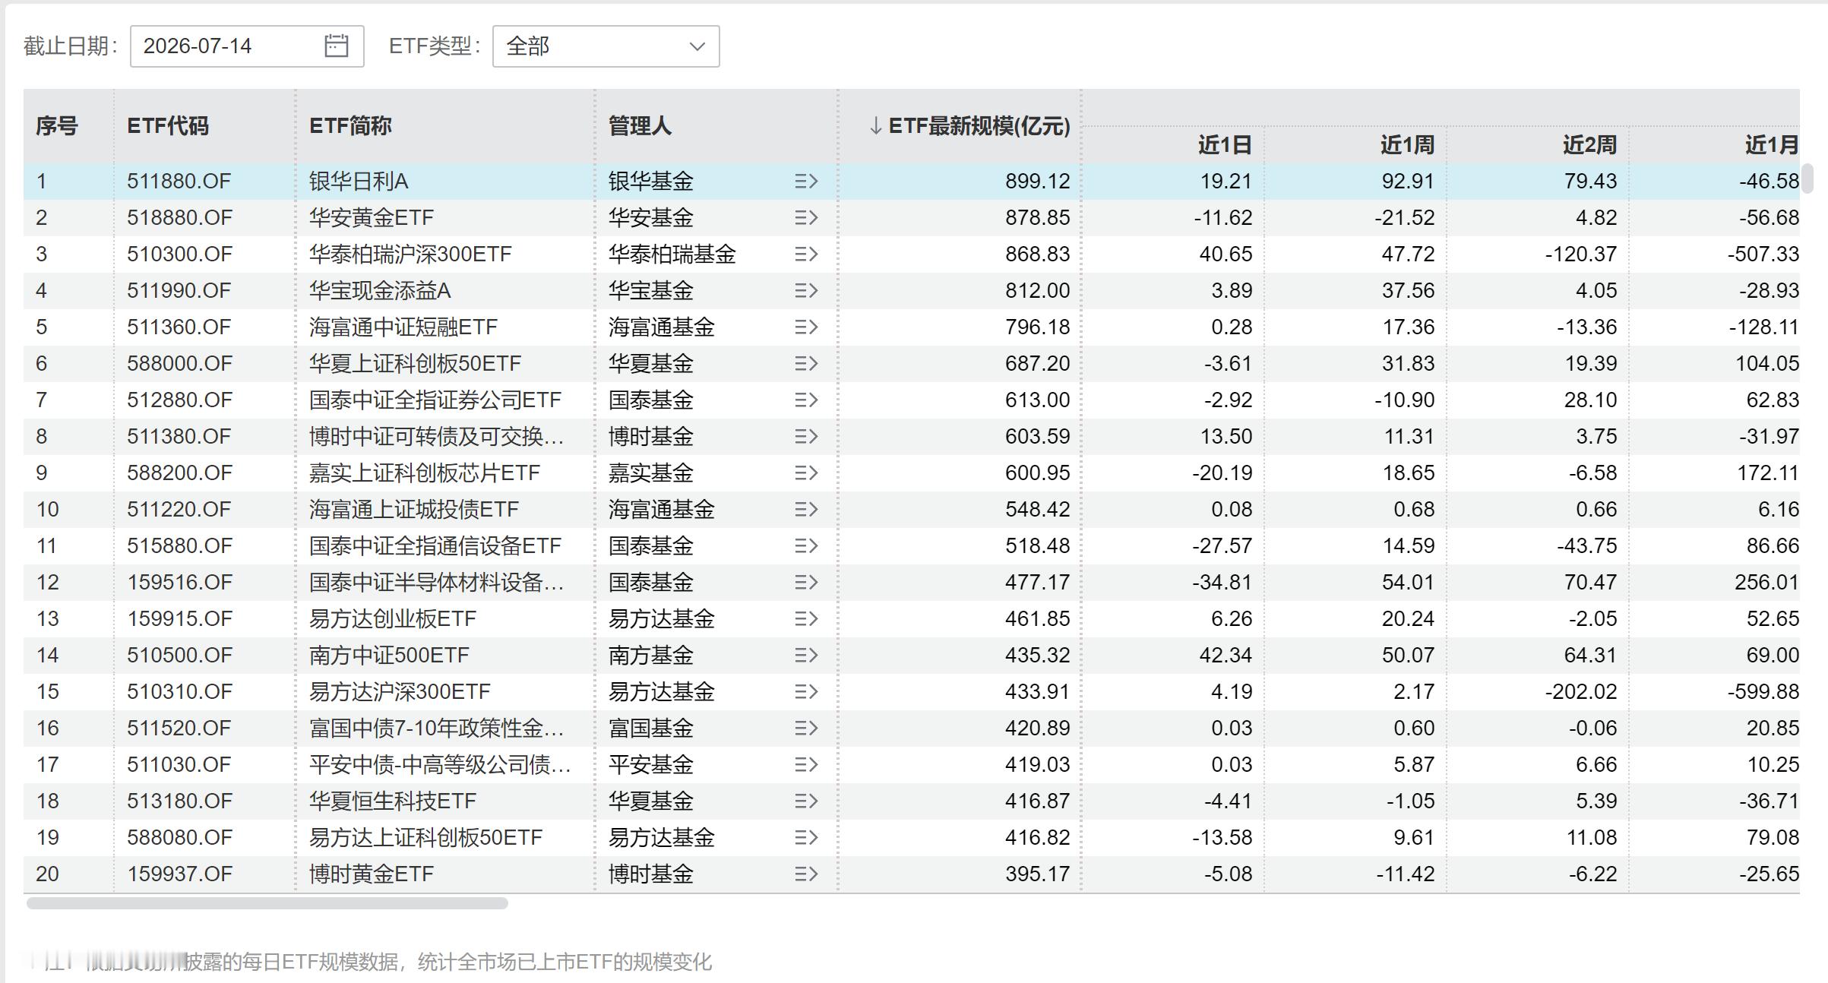Click detail arrow icon for 银华基金 row
The image size is (1828, 983).
click(x=806, y=181)
